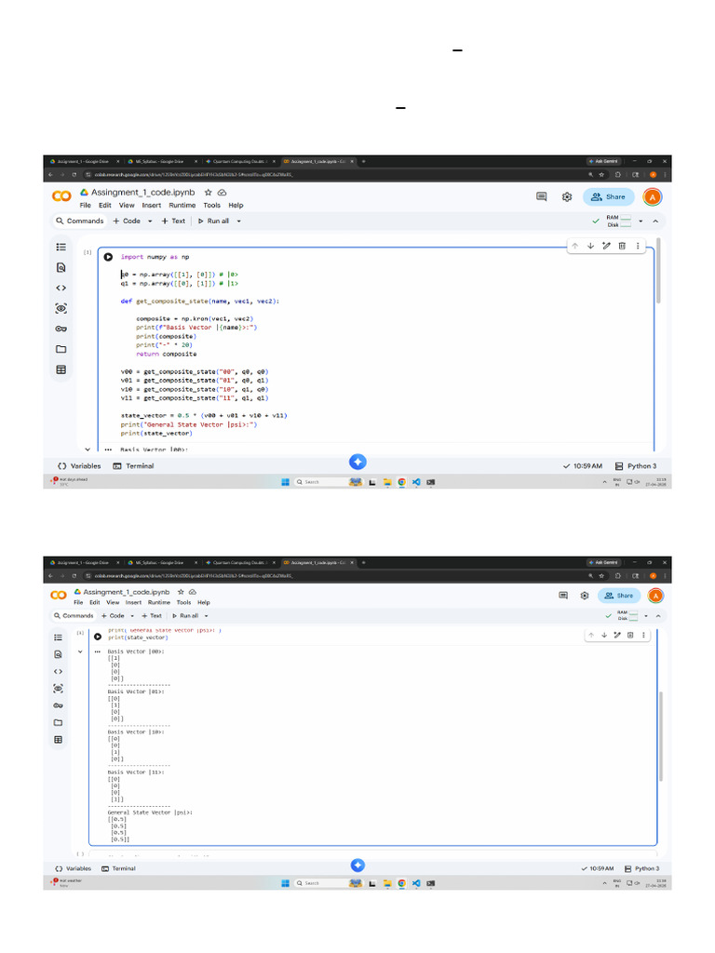Image resolution: width=715 pixels, height=953 pixels.
Task: Expand Run all dropdown arrow in lower screenshot
Action: (x=206, y=616)
